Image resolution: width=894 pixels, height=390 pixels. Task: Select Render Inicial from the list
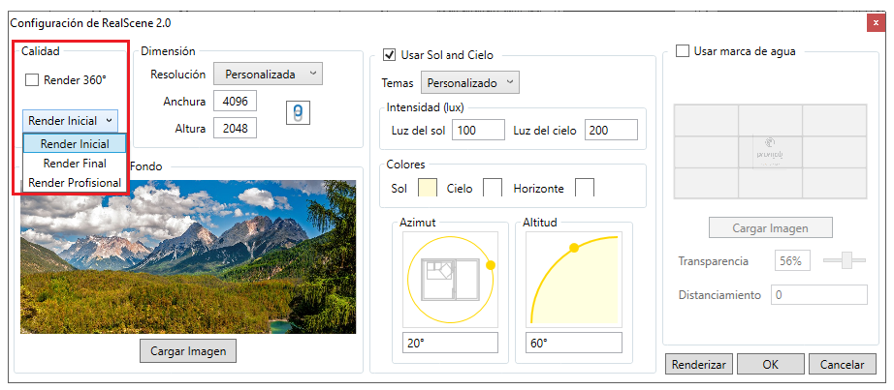[75, 144]
